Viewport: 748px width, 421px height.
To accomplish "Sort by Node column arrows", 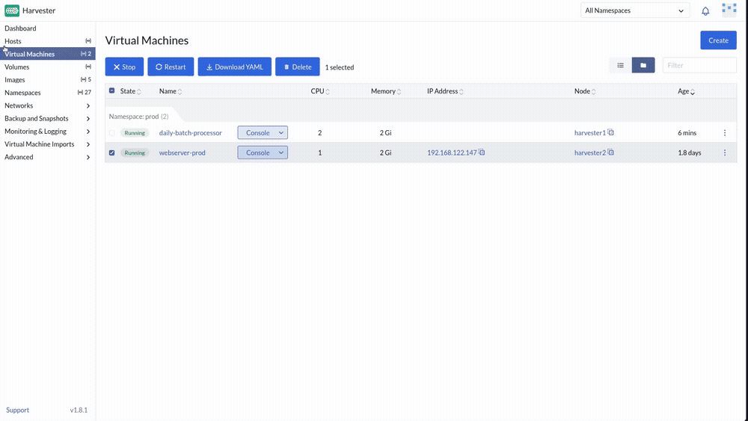I will coord(593,91).
